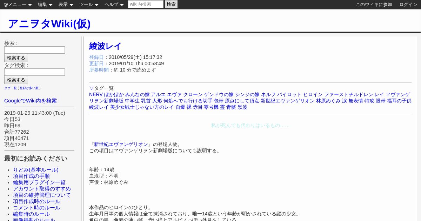Open the 編集 dropdown menu
This screenshot has height=221, width=421.
(45, 5)
